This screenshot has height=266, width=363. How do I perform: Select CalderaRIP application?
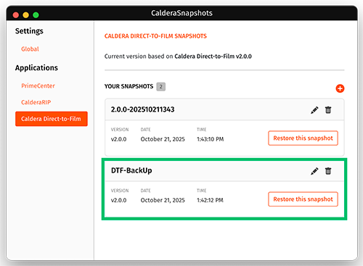point(36,102)
